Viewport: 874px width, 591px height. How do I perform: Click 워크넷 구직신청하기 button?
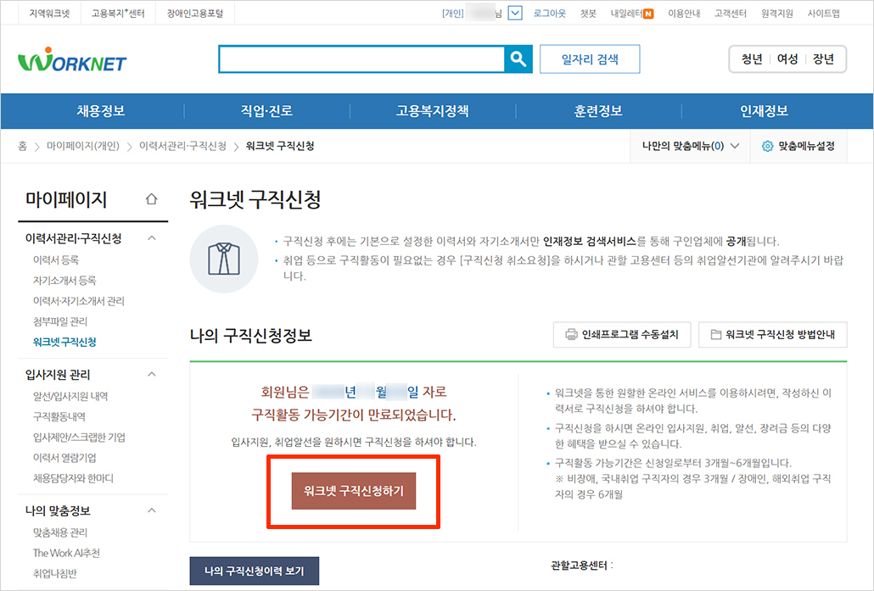(x=353, y=491)
